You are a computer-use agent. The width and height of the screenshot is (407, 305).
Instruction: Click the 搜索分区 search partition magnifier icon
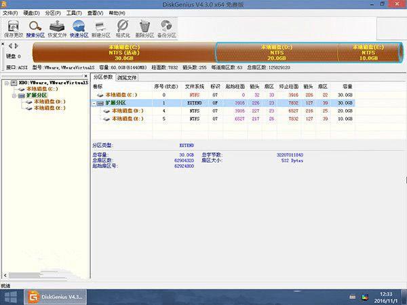tap(35, 28)
